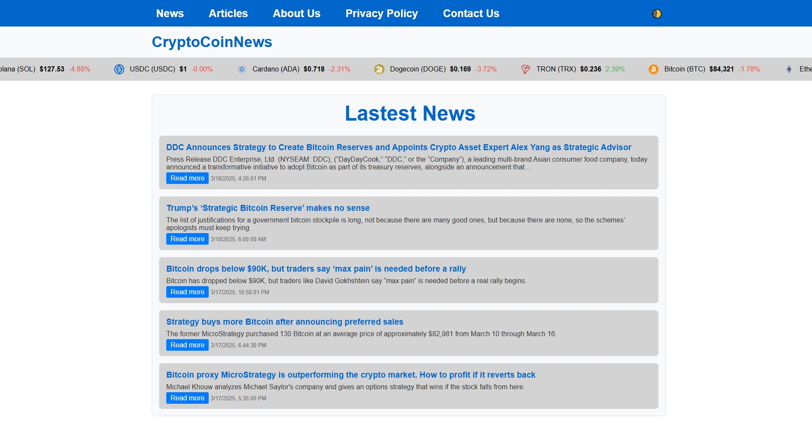Click TRON change 2.39% value
Image resolution: width=812 pixels, height=426 pixels.
pos(615,69)
